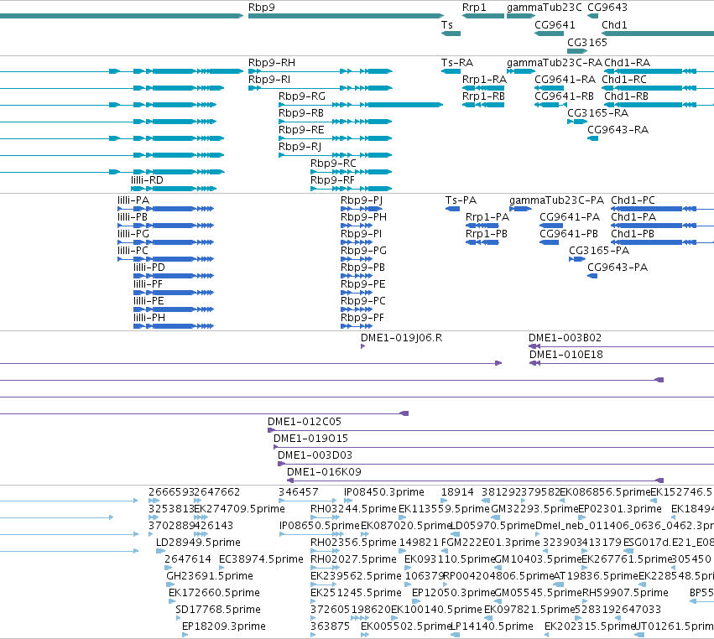Viewport: 714px width, 639px height.
Task: Select transcript Rbp9-RH label
Action: [x=271, y=63]
